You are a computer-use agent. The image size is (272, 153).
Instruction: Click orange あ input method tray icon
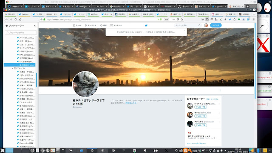[185, 150]
